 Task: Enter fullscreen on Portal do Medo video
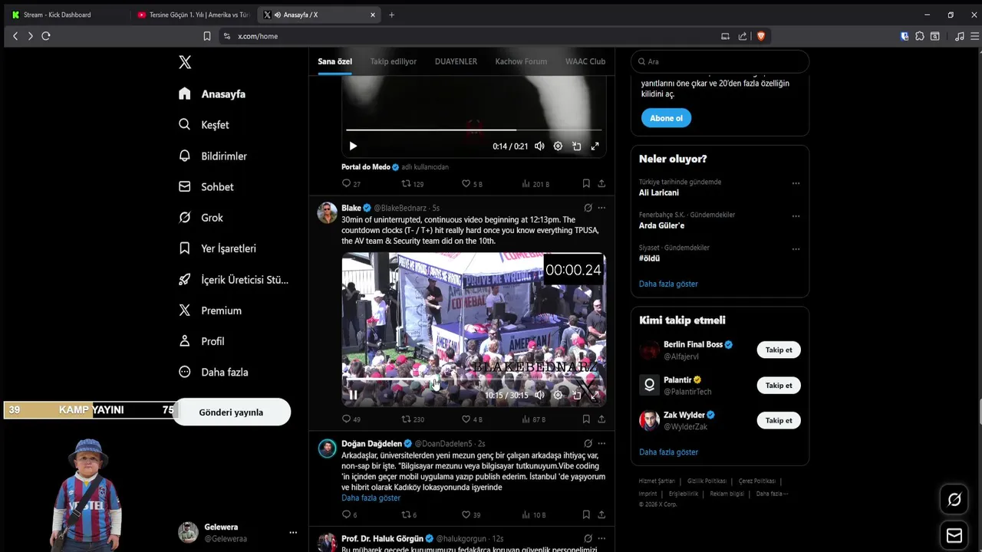pos(595,146)
